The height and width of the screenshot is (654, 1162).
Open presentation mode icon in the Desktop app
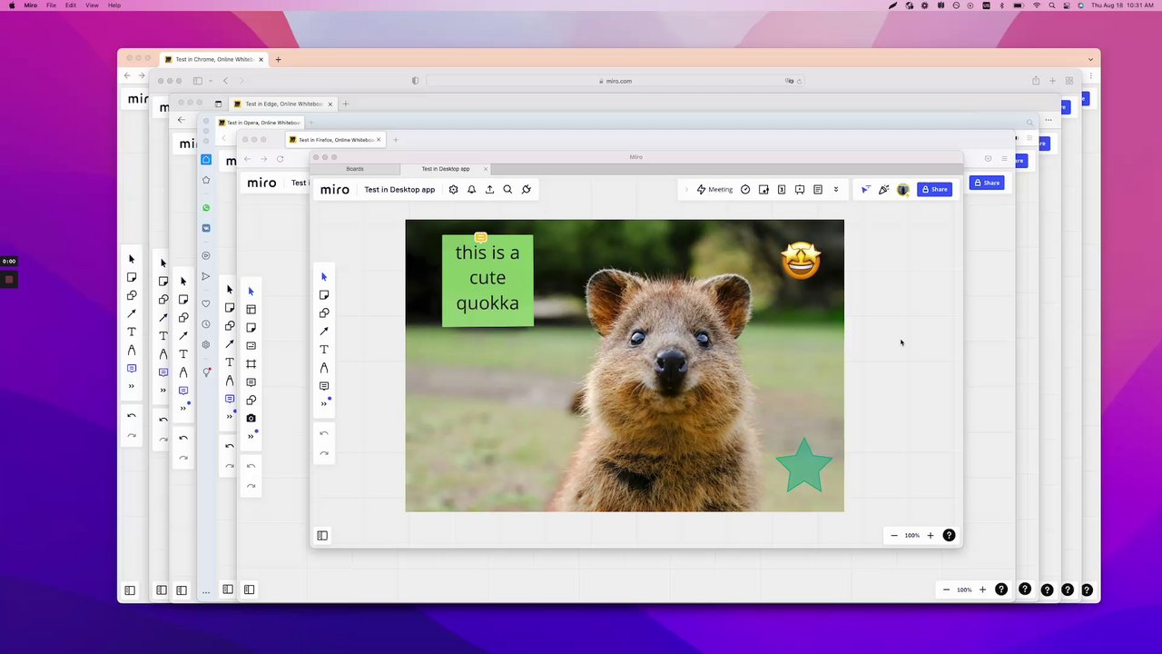[800, 190]
